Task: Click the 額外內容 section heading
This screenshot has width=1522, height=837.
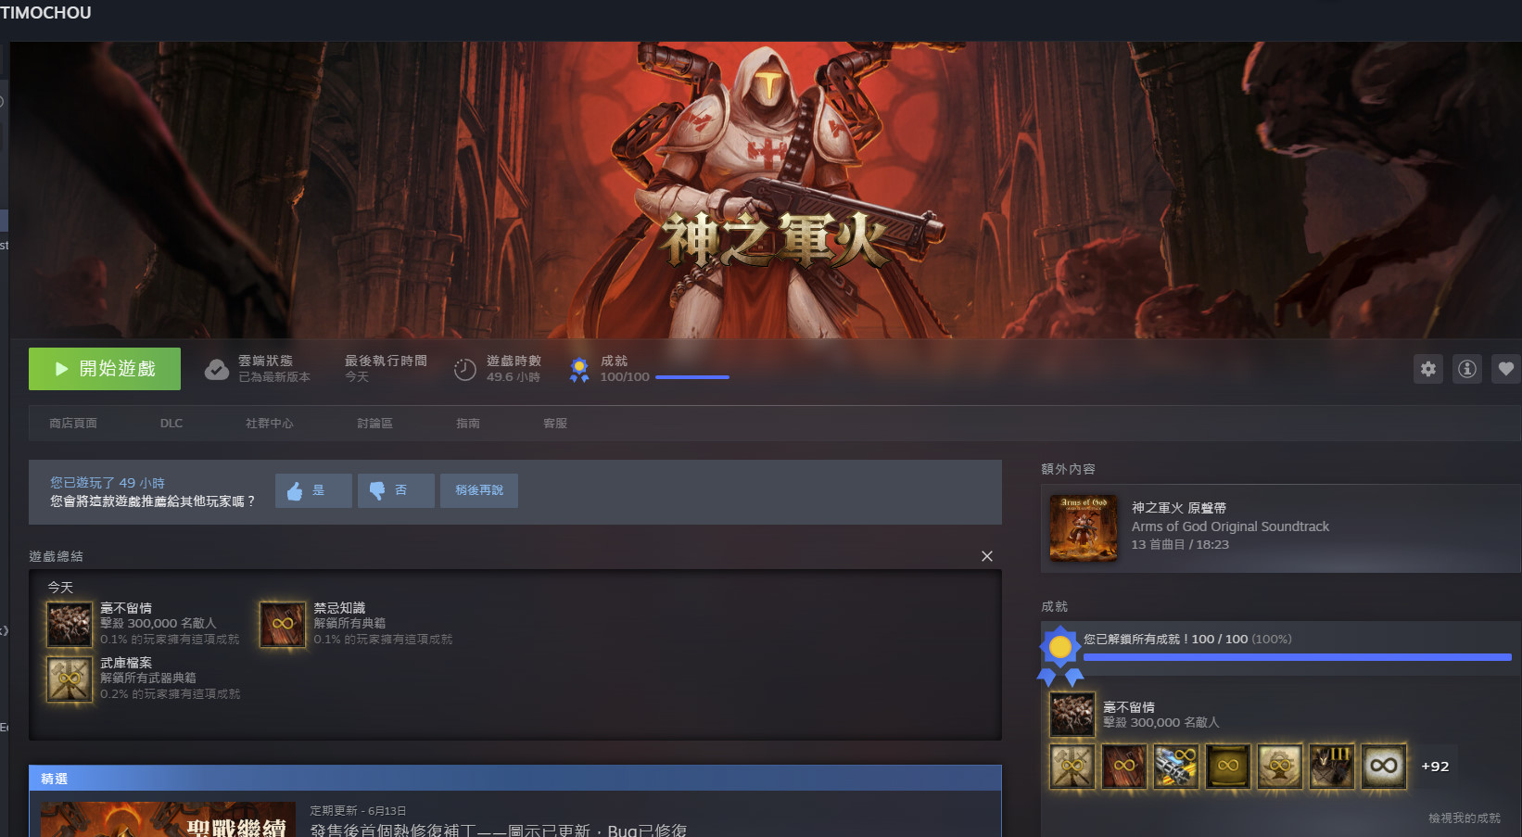Action: pos(1068,469)
